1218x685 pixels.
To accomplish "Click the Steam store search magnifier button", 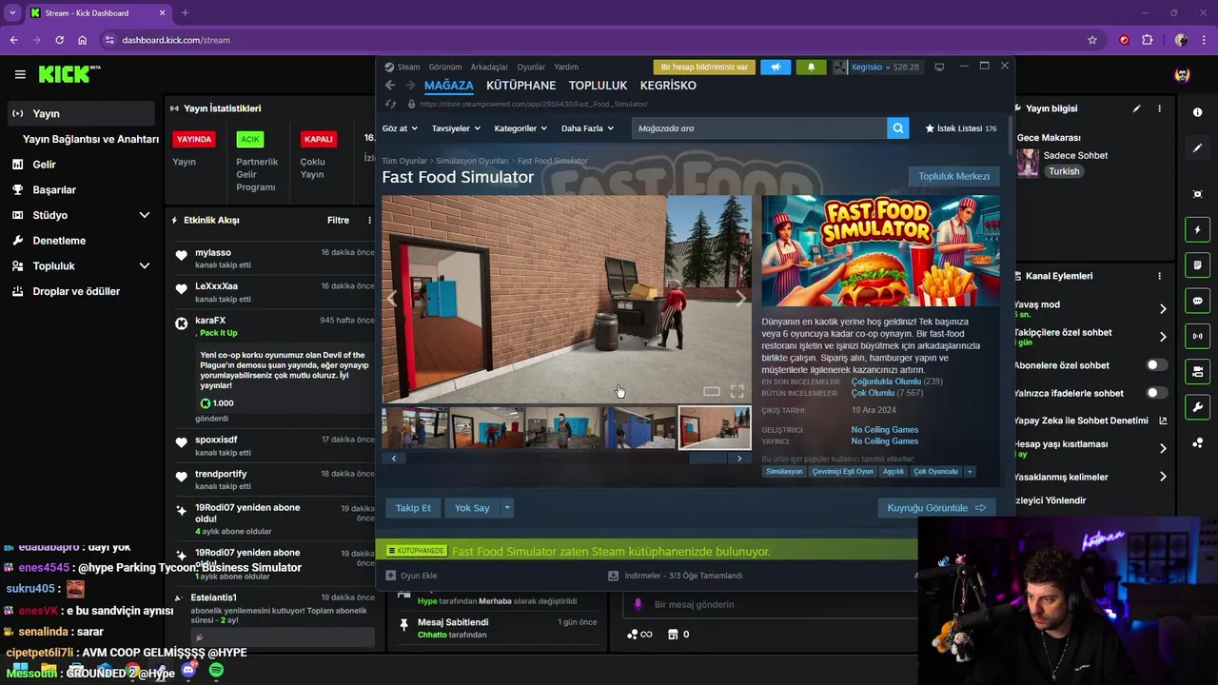I will (897, 128).
